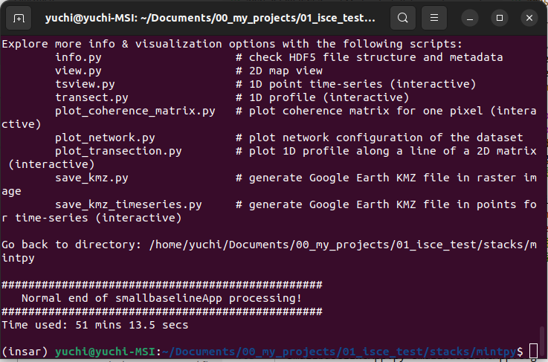Click the text 'tsview.py'
Image resolution: width=548 pixels, height=362 pixels.
point(85,84)
